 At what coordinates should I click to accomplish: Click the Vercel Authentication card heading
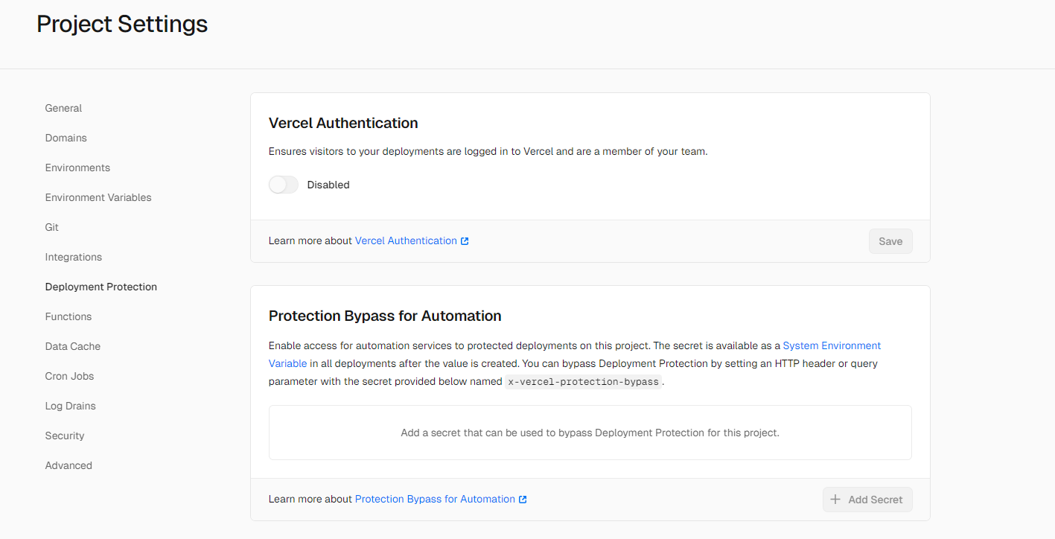pos(343,123)
